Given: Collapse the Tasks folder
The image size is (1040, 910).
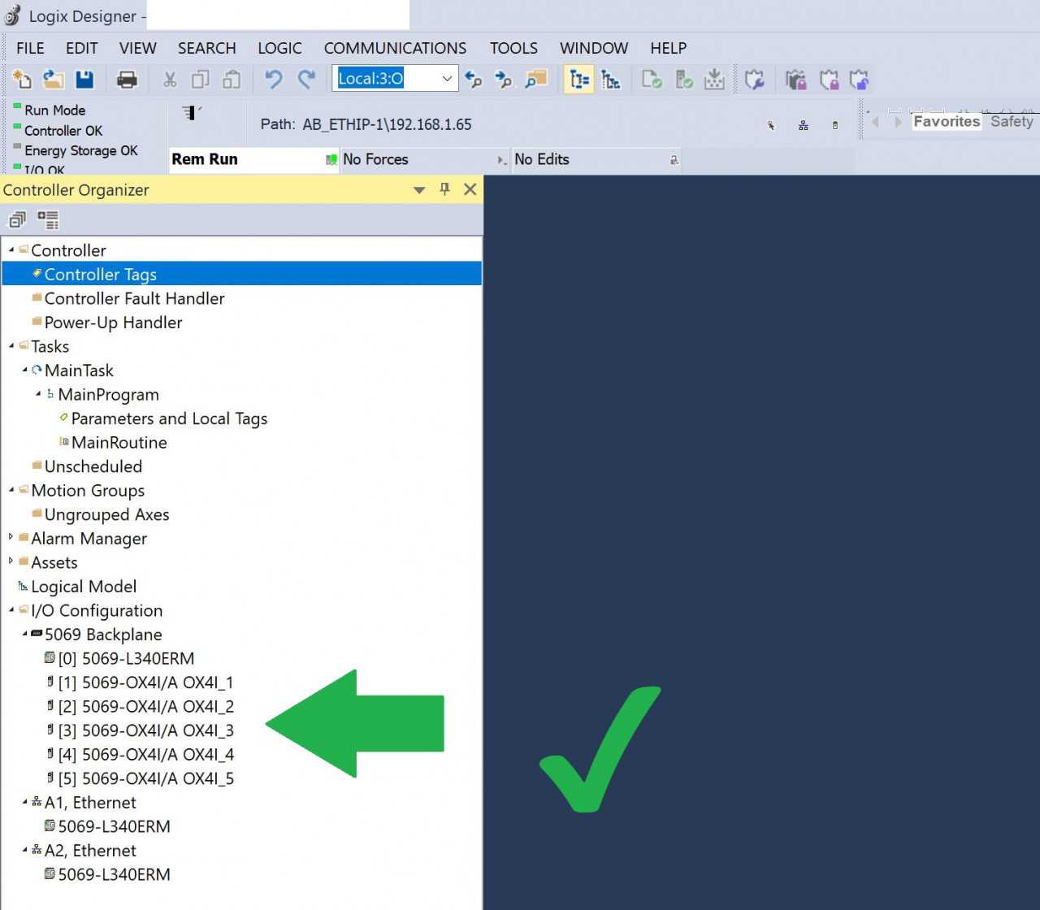Looking at the screenshot, I should [x=11, y=346].
